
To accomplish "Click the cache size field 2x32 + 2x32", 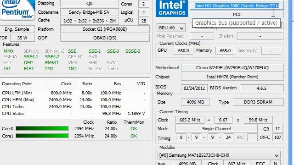I will tap(90, 21).
